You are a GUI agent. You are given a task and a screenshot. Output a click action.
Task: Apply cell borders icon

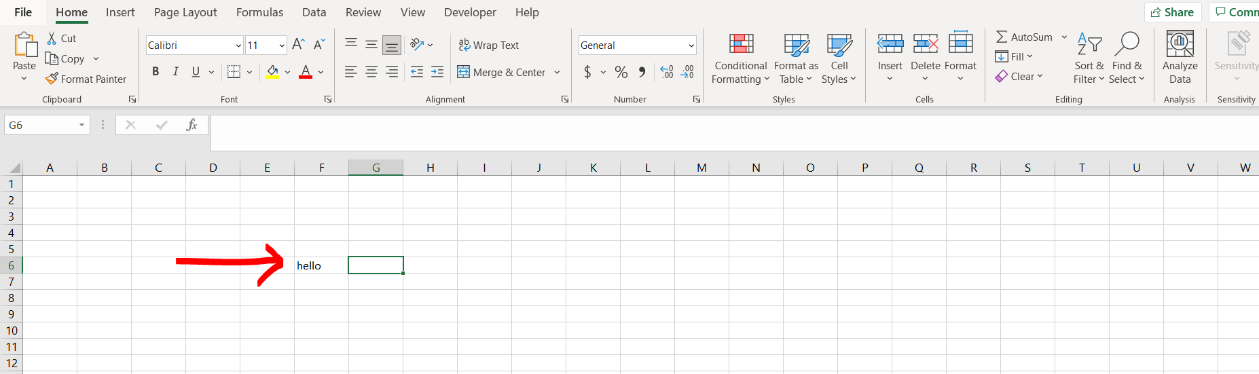[x=234, y=72]
